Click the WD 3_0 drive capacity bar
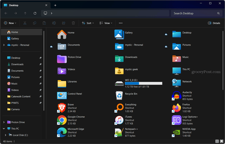This screenshot has width=225, height=144. coord(144,83)
